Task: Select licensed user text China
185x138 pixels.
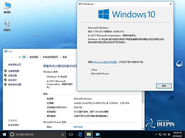Action: tap(94, 70)
